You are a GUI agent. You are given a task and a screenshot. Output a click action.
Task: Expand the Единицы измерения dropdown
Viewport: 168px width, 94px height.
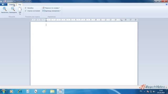52,11
